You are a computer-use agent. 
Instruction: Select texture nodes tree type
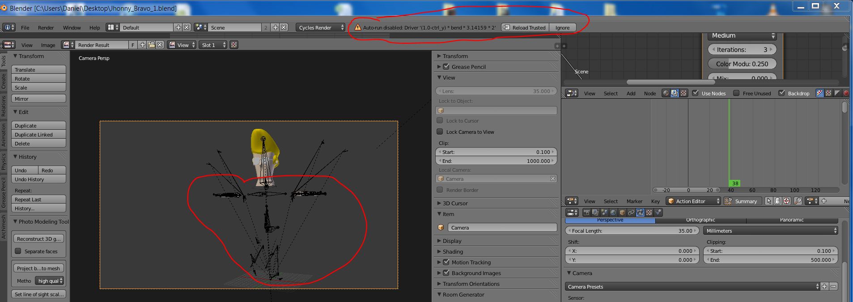[683, 93]
